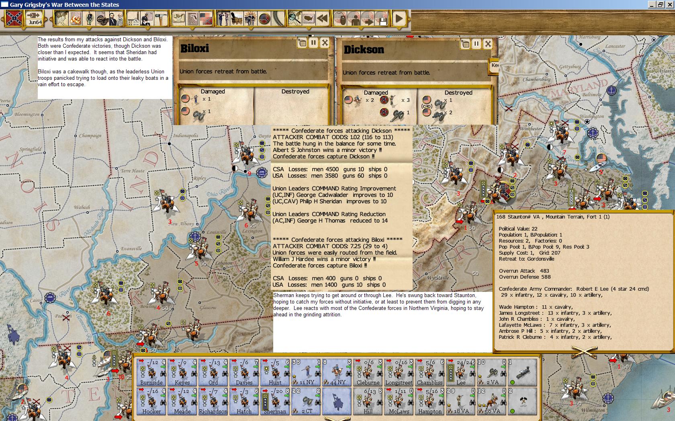
Task: Select the Hatch leader card
Action: (x=244, y=401)
